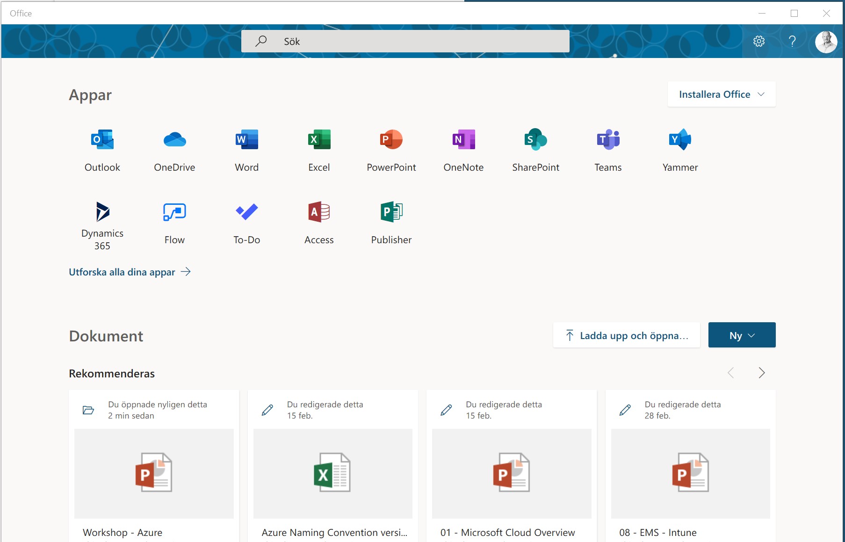Click Ladda upp och öppna button
This screenshot has width=845, height=542.
tap(627, 335)
